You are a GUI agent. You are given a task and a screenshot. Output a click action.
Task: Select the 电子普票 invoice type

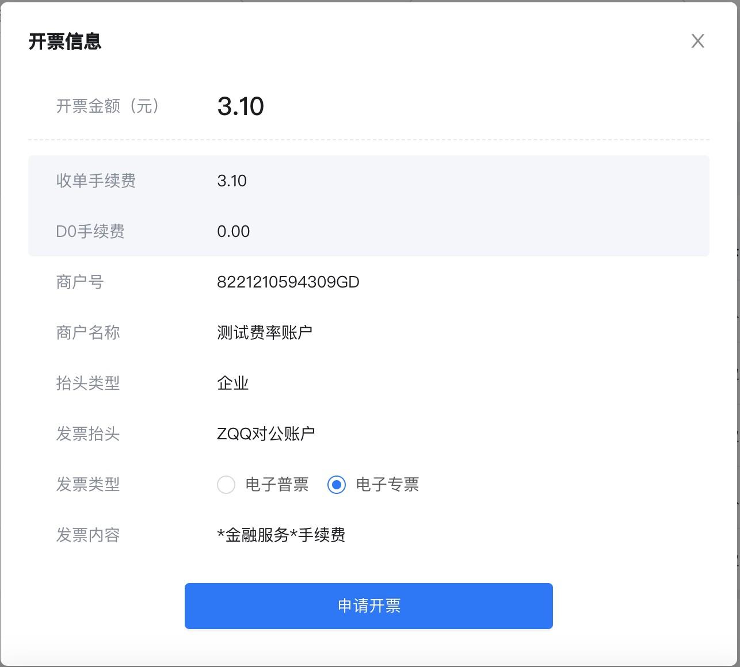click(226, 485)
